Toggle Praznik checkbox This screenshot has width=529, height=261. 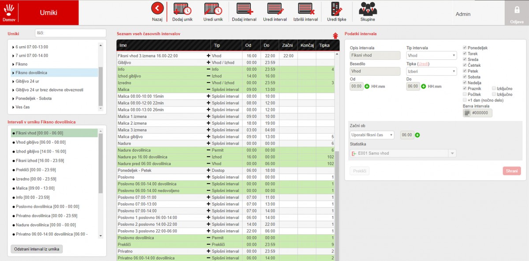[465, 88]
